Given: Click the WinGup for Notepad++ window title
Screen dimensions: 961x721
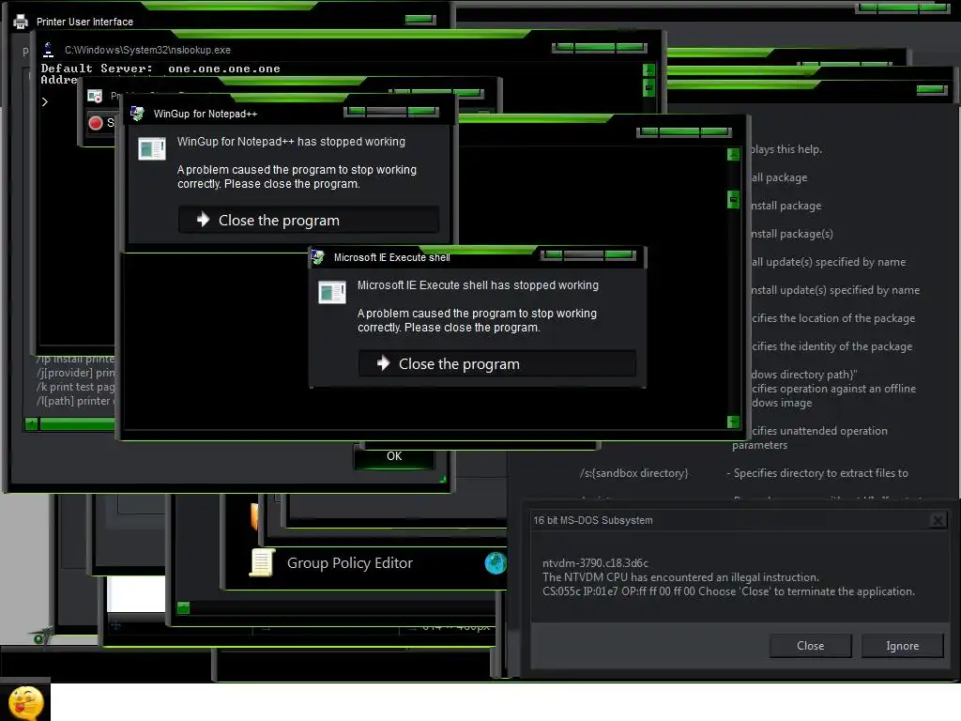Looking at the screenshot, I should (x=206, y=114).
